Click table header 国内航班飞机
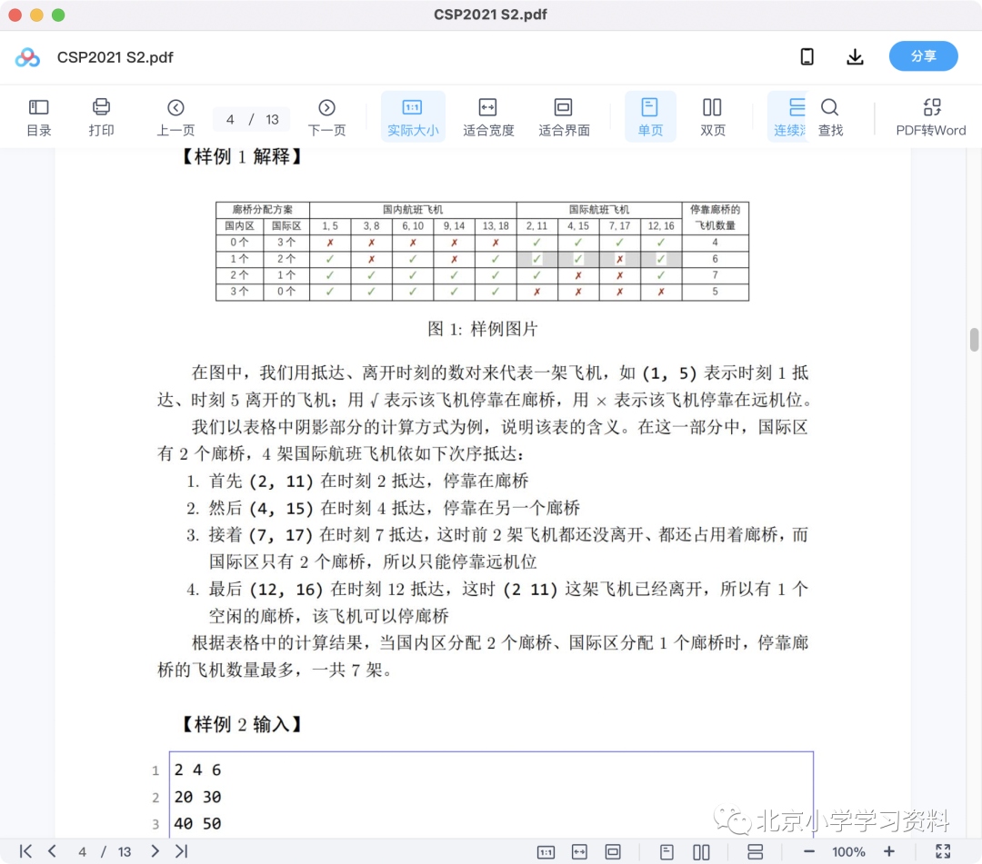 pos(413,209)
